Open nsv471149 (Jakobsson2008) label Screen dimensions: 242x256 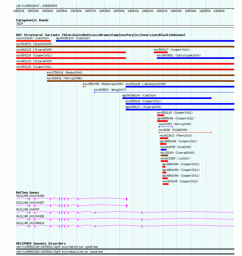(146, 84)
